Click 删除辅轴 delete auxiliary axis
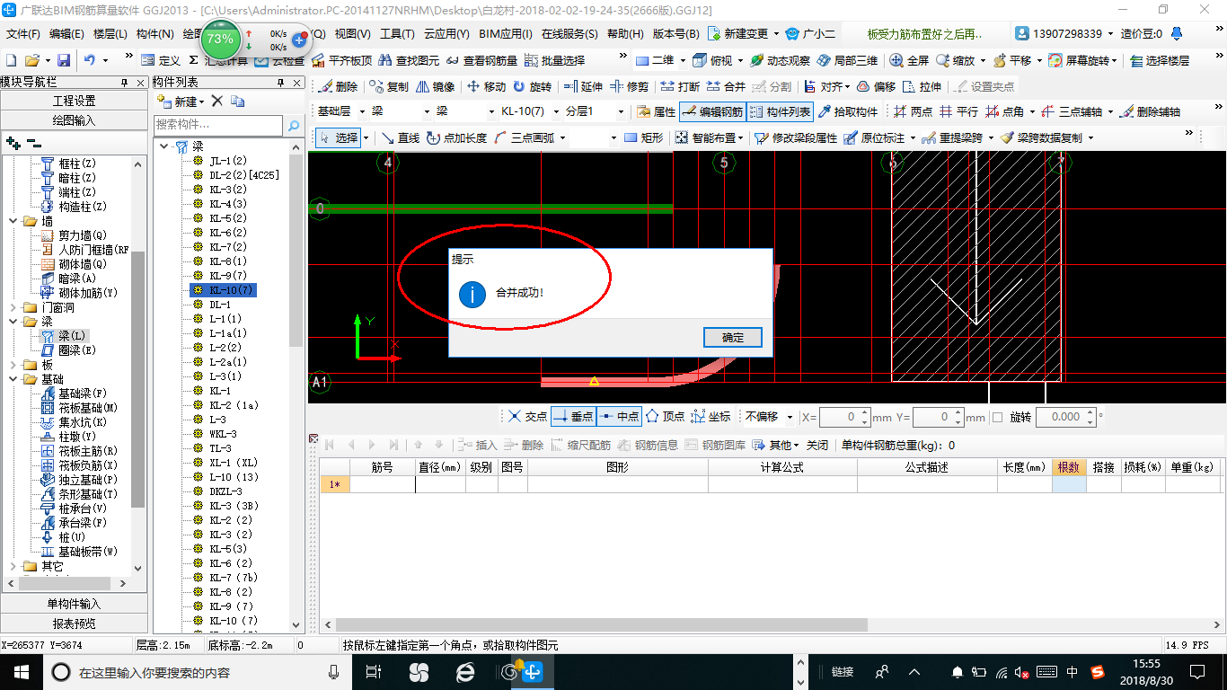The image size is (1227, 690). (1151, 112)
